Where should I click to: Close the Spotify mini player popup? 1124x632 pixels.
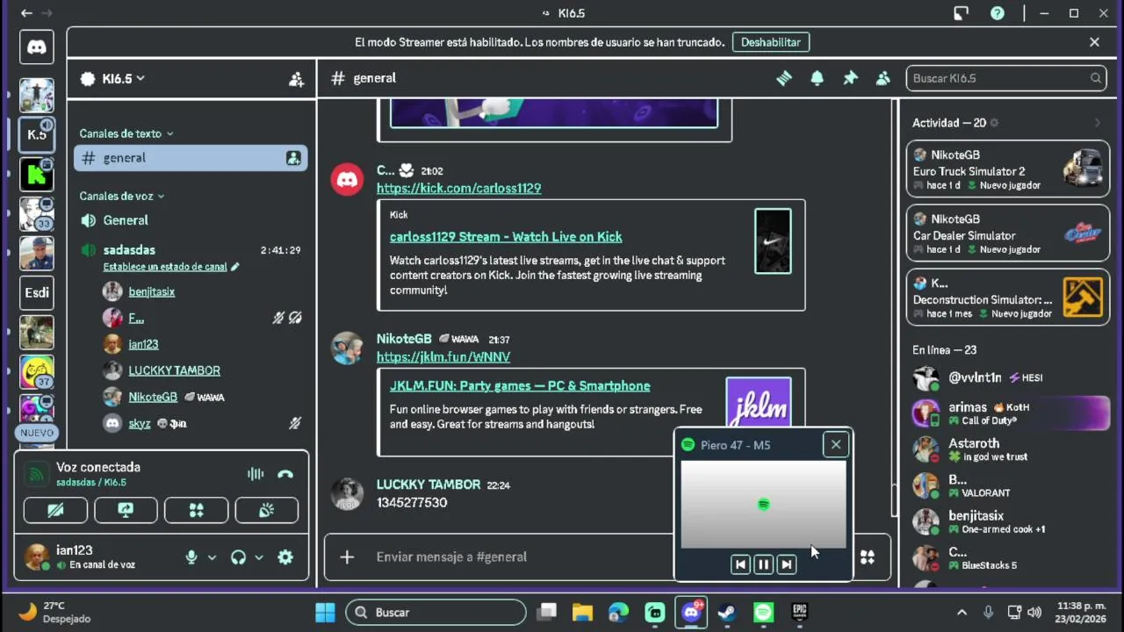836,445
